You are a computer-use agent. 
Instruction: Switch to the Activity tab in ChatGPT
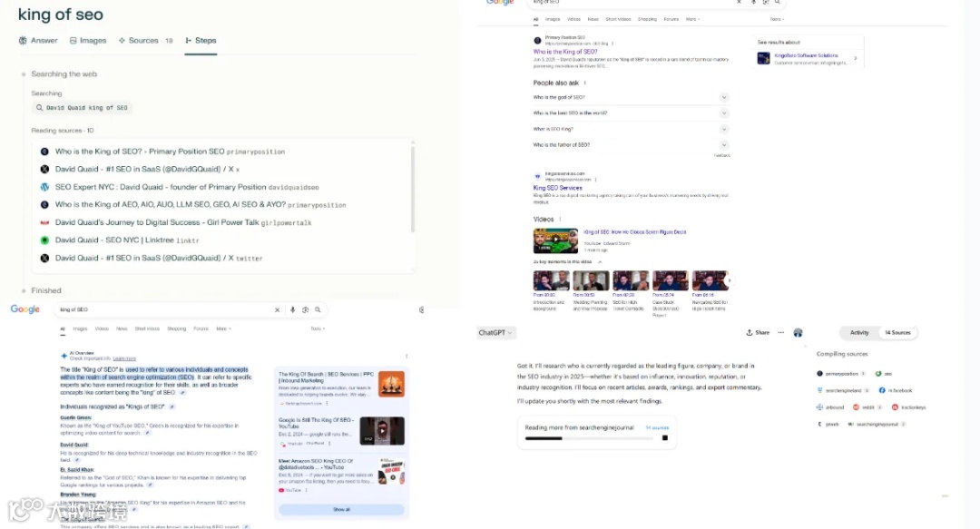[x=858, y=333]
